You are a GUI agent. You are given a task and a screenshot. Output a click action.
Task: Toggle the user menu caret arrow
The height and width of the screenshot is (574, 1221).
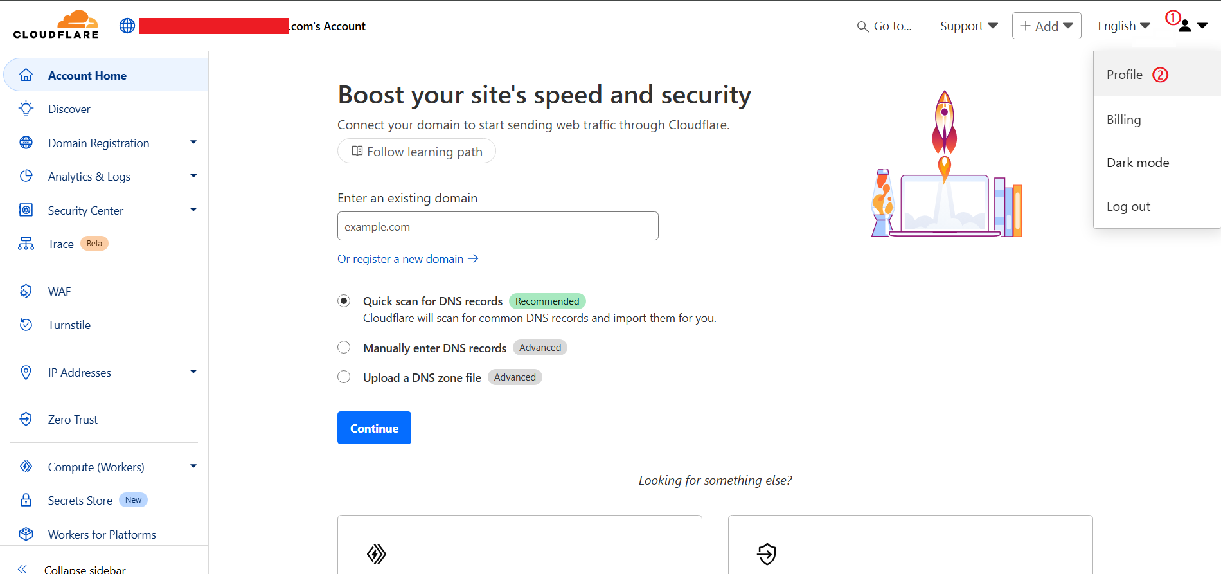coord(1202,26)
